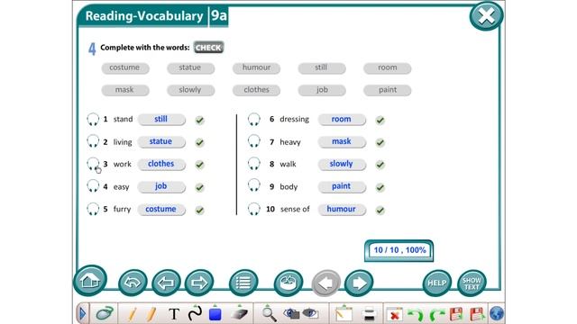Viewport: 577px width, 324px height.
Task: Undo with the green left-curved arrow
Action: coord(416,315)
